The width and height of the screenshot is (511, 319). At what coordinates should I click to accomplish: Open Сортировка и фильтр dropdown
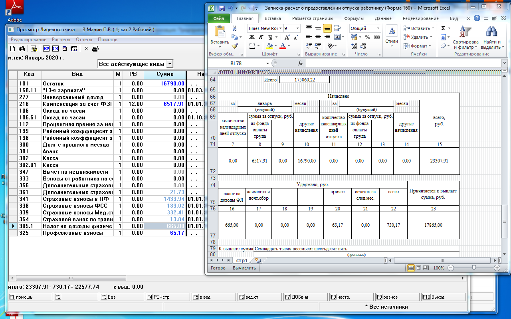point(465,38)
